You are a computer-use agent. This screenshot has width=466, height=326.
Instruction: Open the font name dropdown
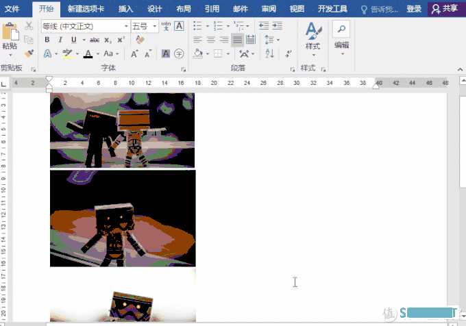(x=126, y=26)
